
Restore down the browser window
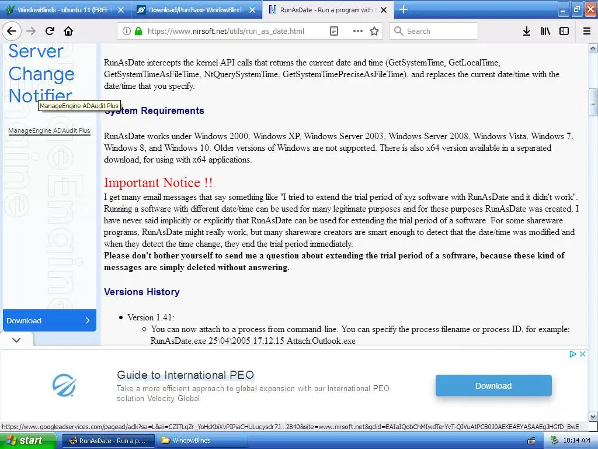(576, 9)
